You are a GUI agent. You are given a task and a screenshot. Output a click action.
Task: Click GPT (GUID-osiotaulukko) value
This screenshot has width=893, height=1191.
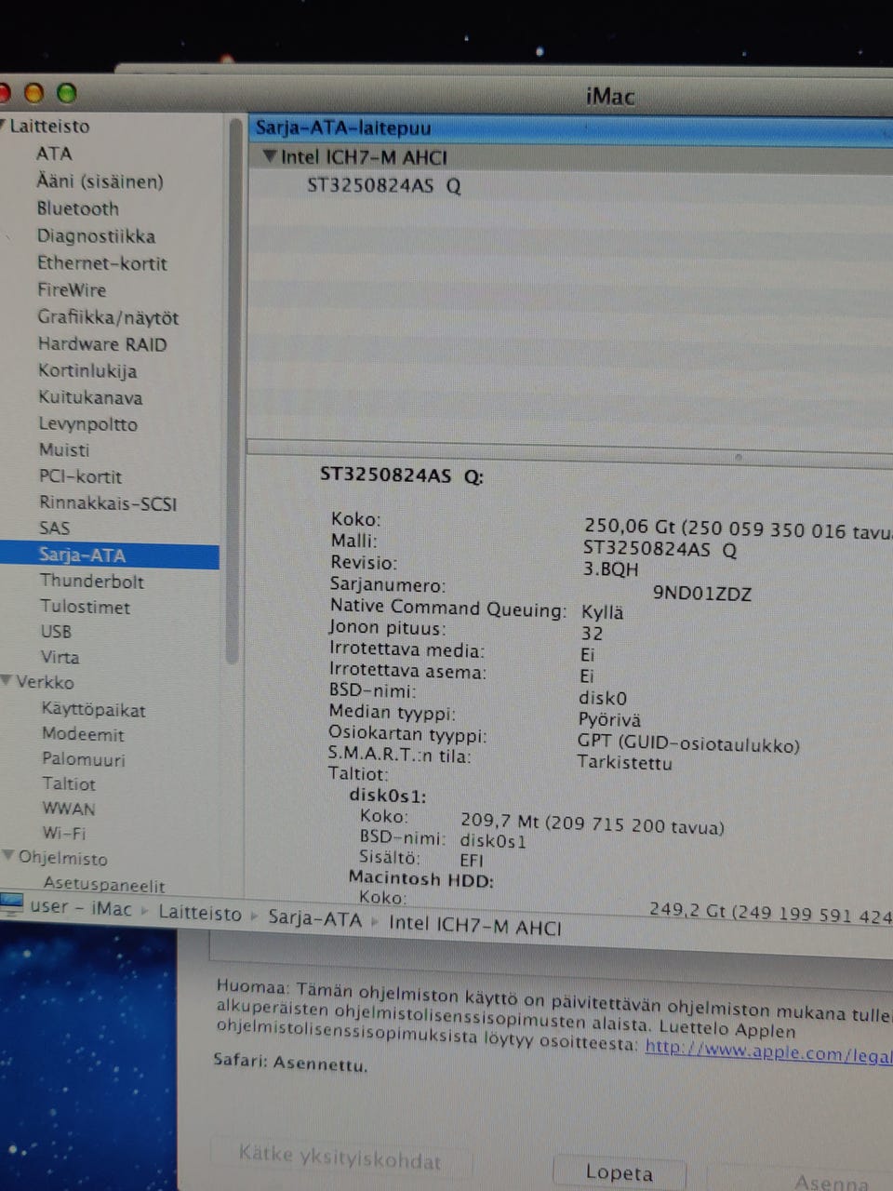[688, 743]
